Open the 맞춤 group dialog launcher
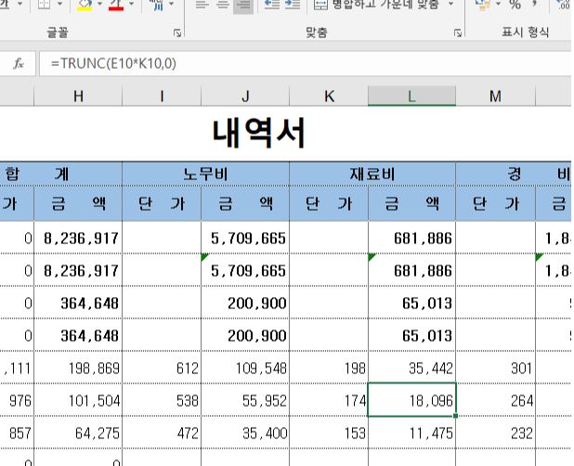Image resolution: width=574 pixels, height=466 pixels. click(x=458, y=32)
